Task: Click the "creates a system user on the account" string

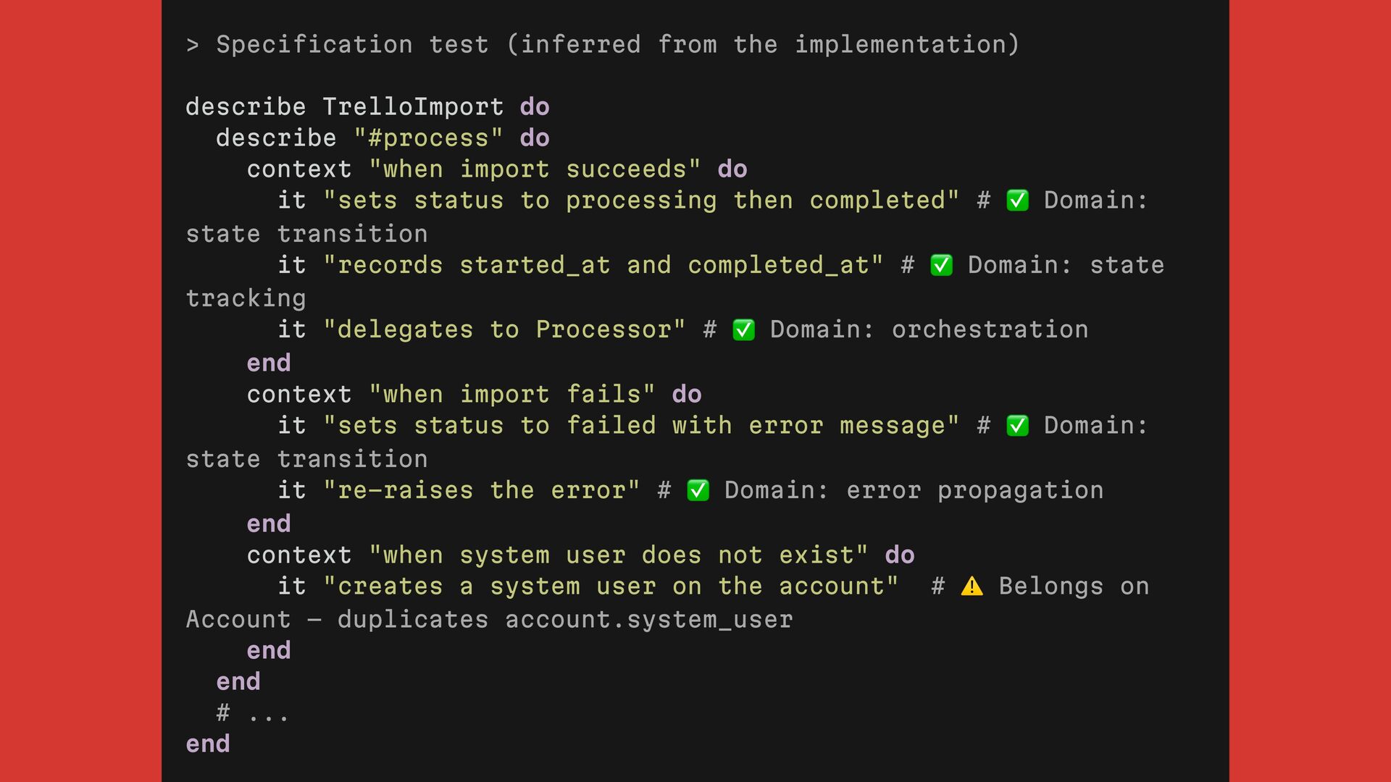Action: coord(610,586)
